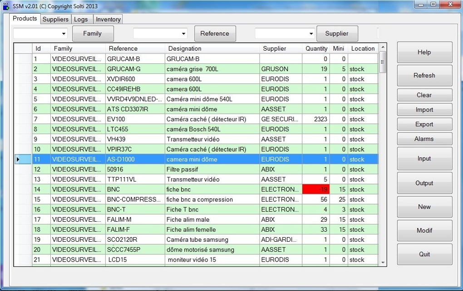The height and width of the screenshot is (291, 463).
Task: Click designation 'caméra grise 700L'
Action: pyautogui.click(x=212, y=69)
